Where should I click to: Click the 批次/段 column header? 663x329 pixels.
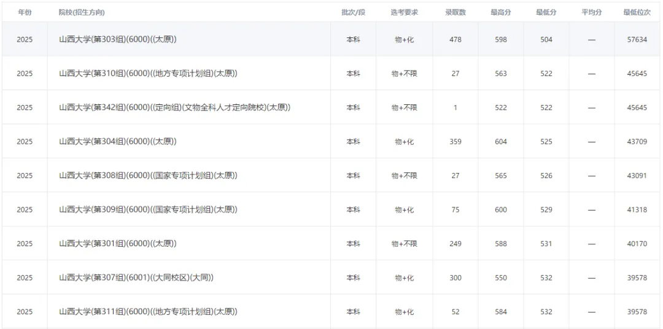pyautogui.click(x=353, y=13)
